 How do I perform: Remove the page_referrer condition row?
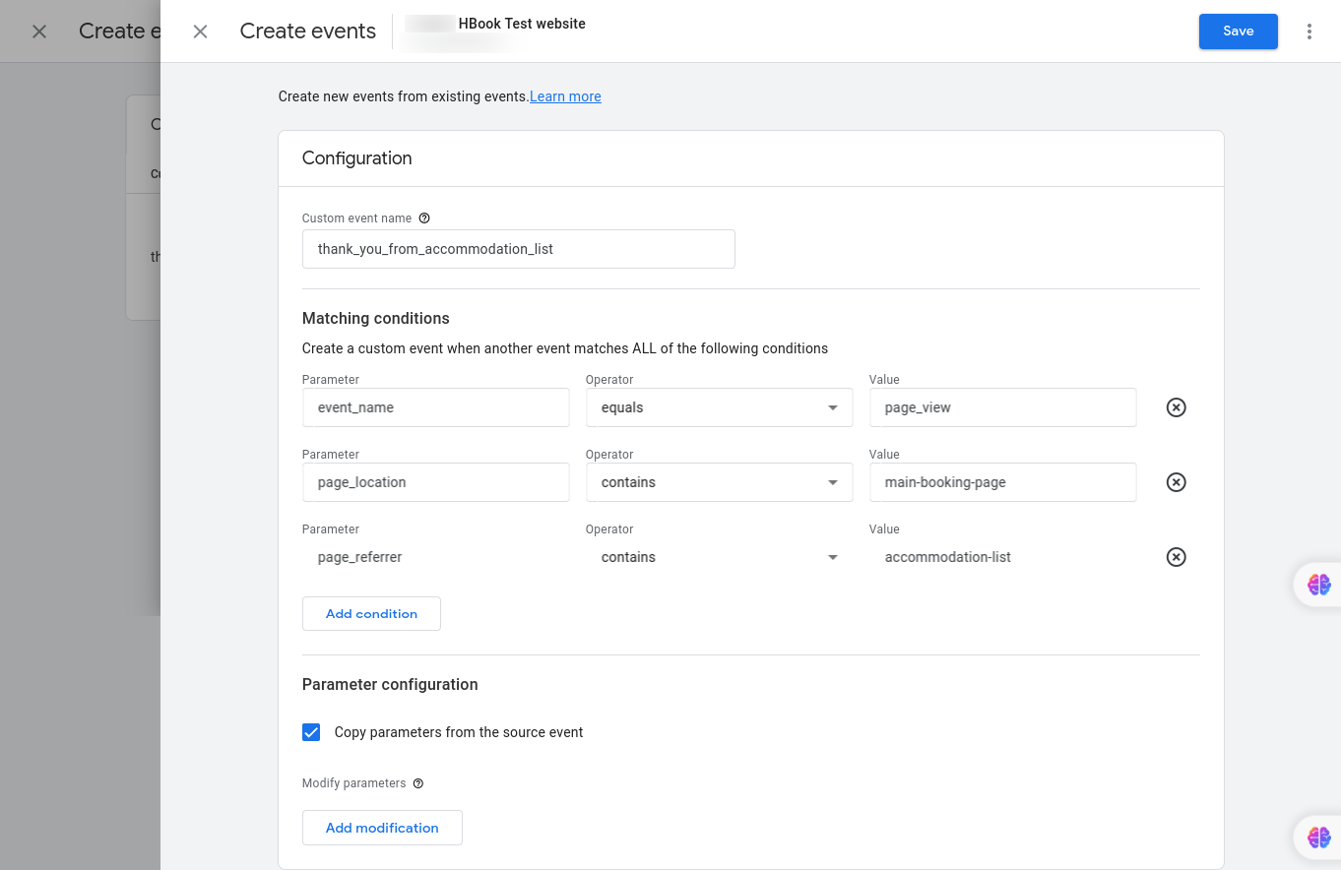click(1176, 557)
